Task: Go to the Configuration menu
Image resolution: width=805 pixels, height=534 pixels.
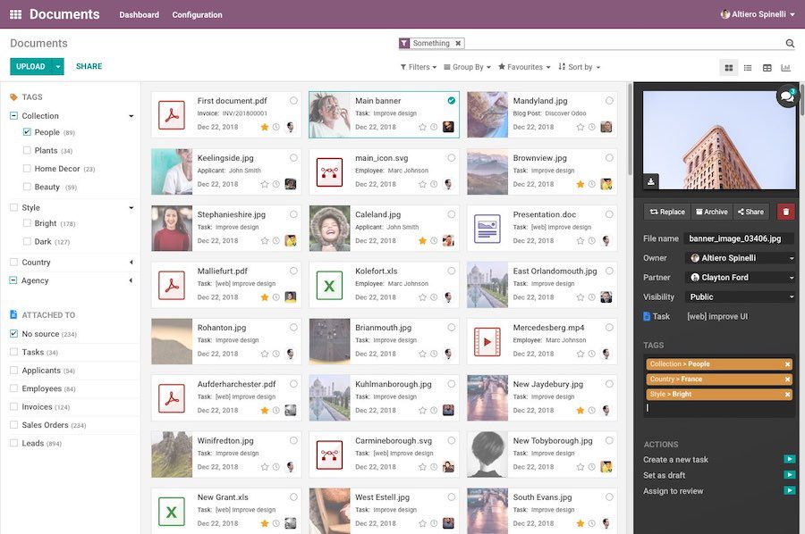Action: pos(197,14)
